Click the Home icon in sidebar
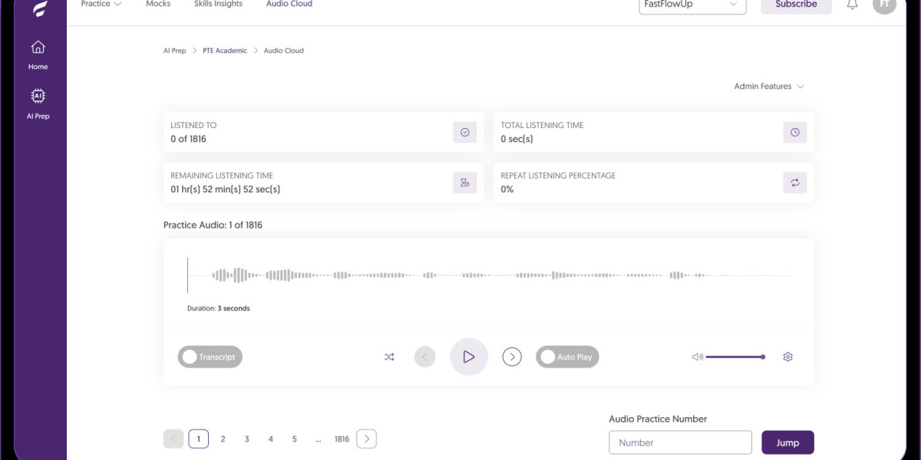The image size is (921, 460). pos(38,48)
